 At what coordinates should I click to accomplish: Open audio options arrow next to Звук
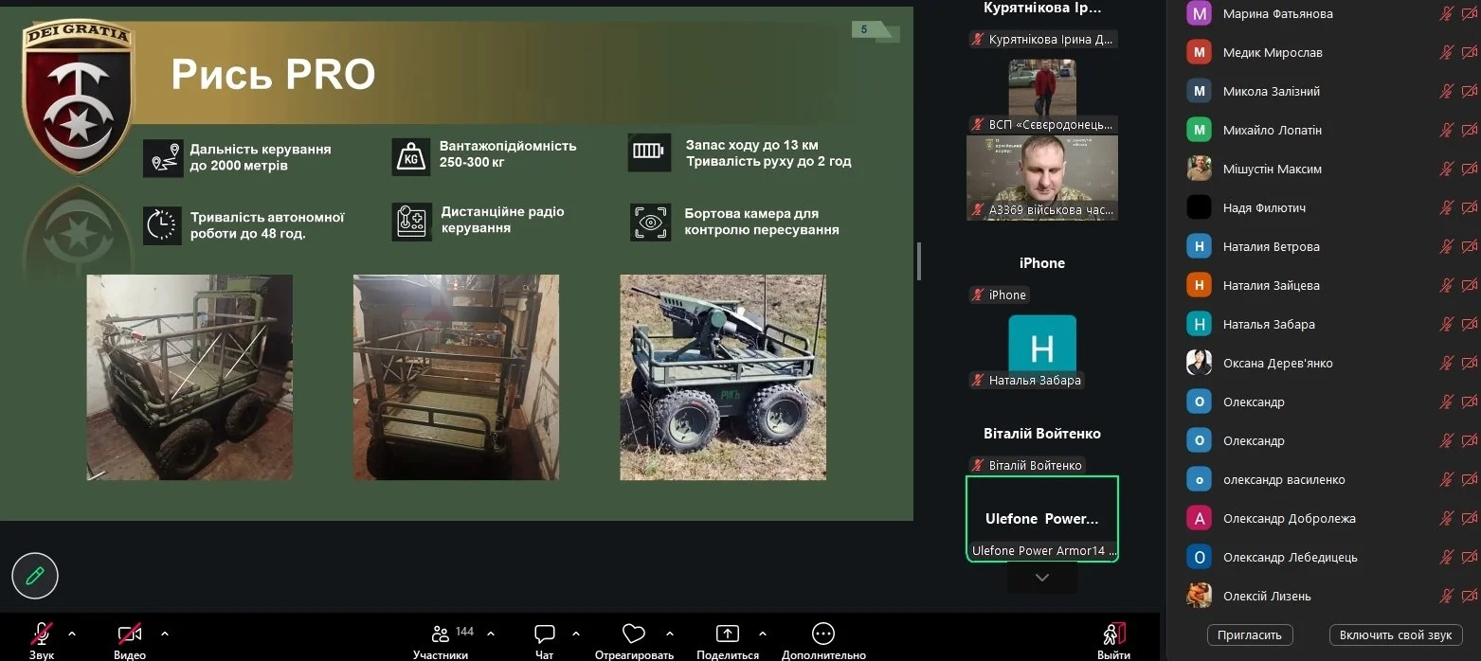pos(72,634)
